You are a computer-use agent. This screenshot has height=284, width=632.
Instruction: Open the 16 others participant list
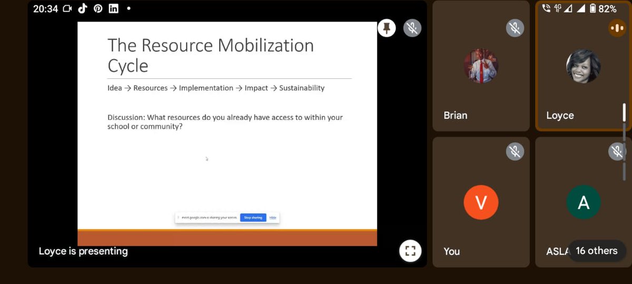pyautogui.click(x=596, y=251)
